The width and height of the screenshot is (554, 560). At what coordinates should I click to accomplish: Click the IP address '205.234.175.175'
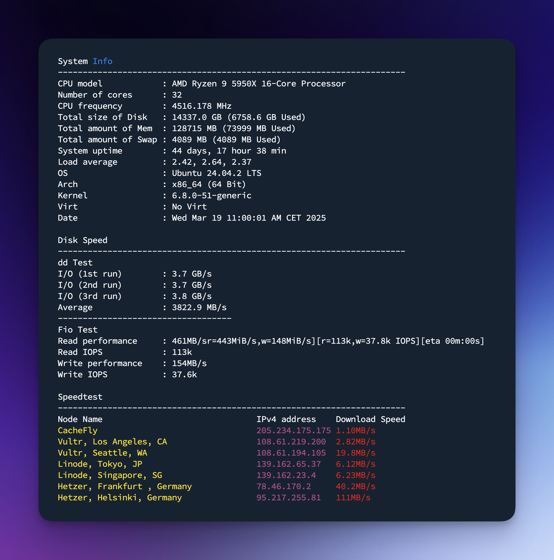pos(294,430)
